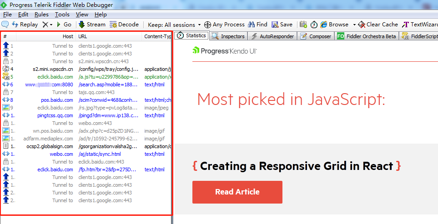Switch to the Statistics tab

click(191, 35)
